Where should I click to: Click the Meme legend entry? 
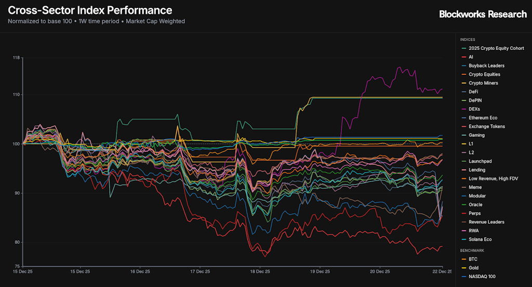click(475, 187)
